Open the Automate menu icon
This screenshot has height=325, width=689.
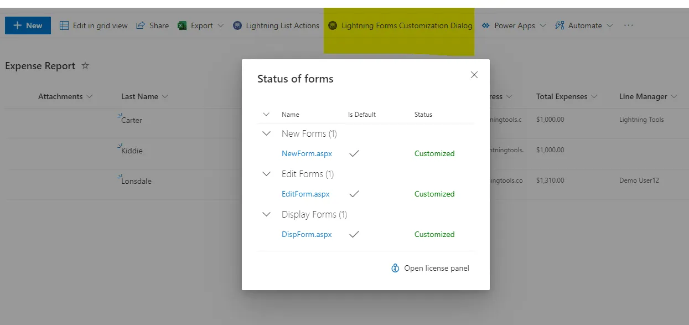point(561,25)
